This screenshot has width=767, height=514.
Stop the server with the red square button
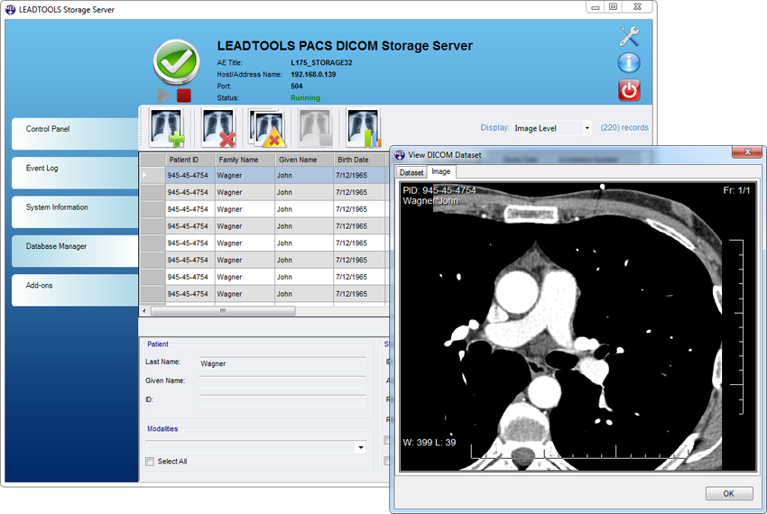pos(184,95)
